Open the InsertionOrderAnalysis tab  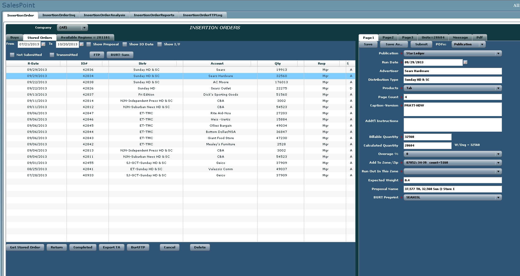104,15
